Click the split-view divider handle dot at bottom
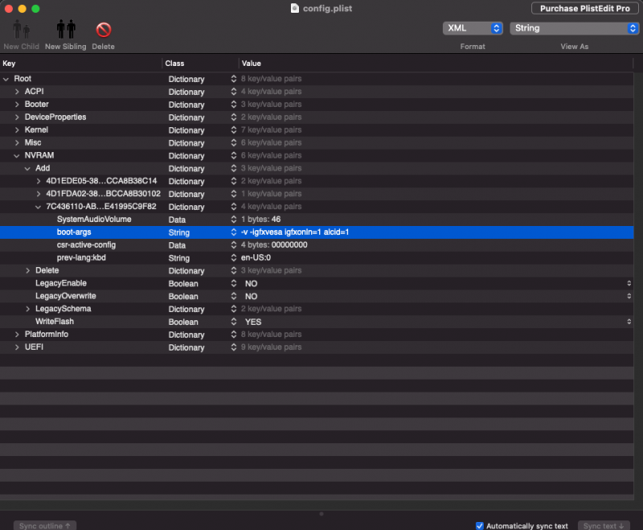This screenshot has height=530, width=643. point(321,514)
